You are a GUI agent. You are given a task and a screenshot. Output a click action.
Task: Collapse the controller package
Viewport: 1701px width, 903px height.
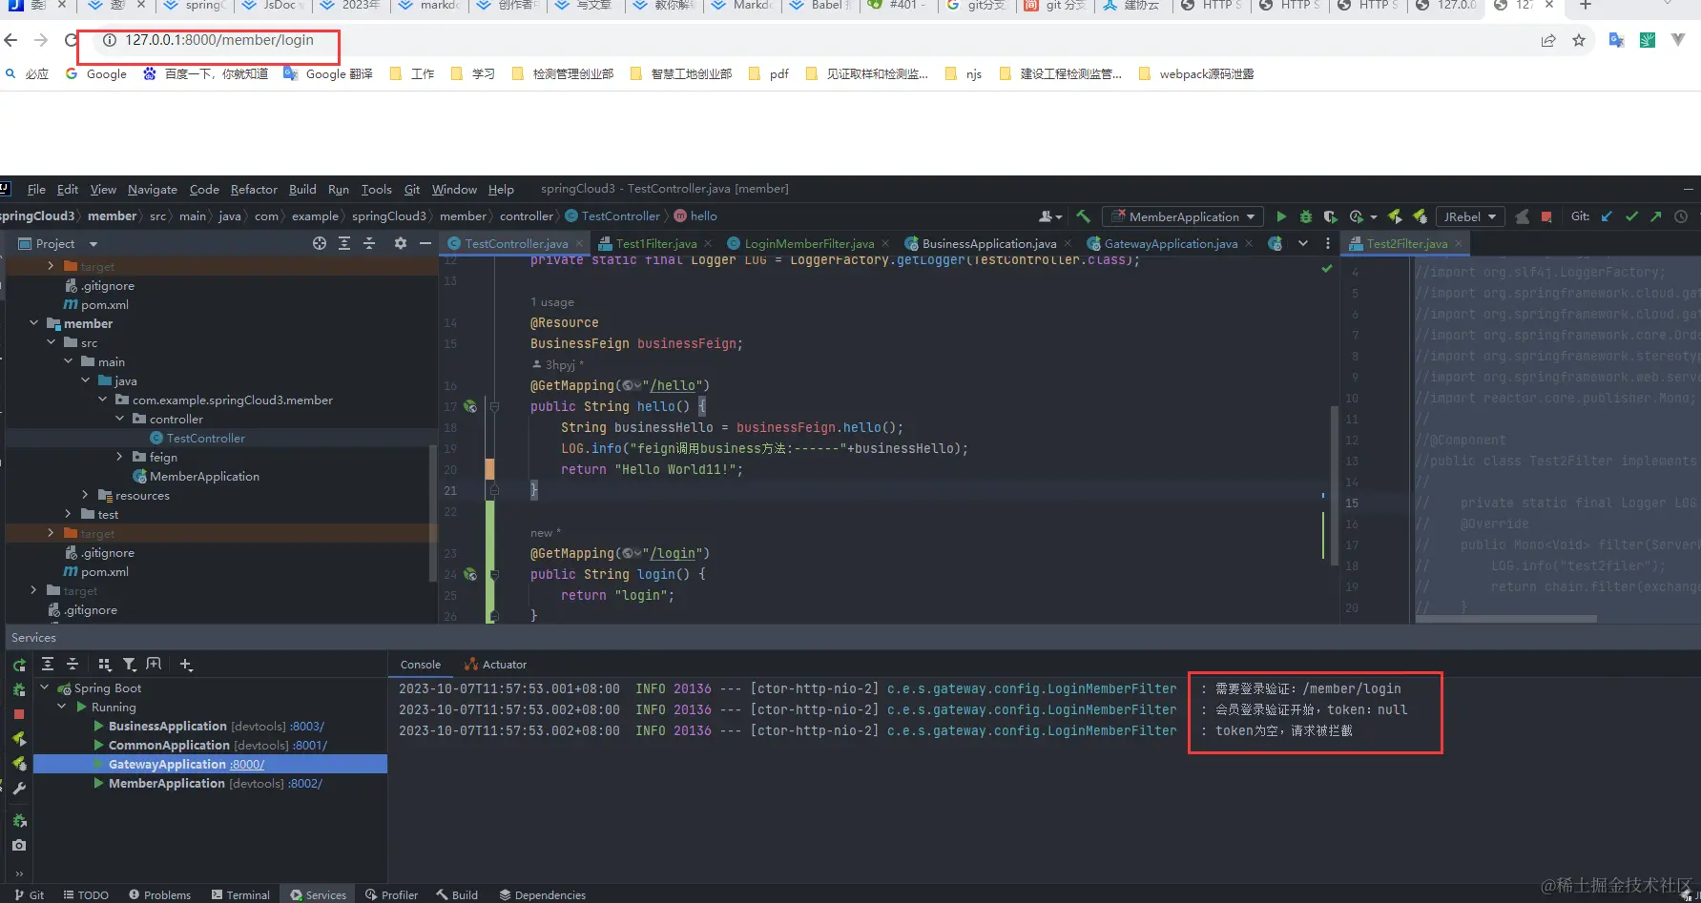119,419
